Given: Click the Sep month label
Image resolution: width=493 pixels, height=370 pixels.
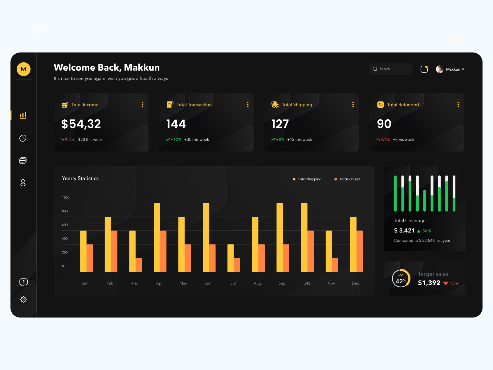Looking at the screenshot, I should [x=282, y=283].
